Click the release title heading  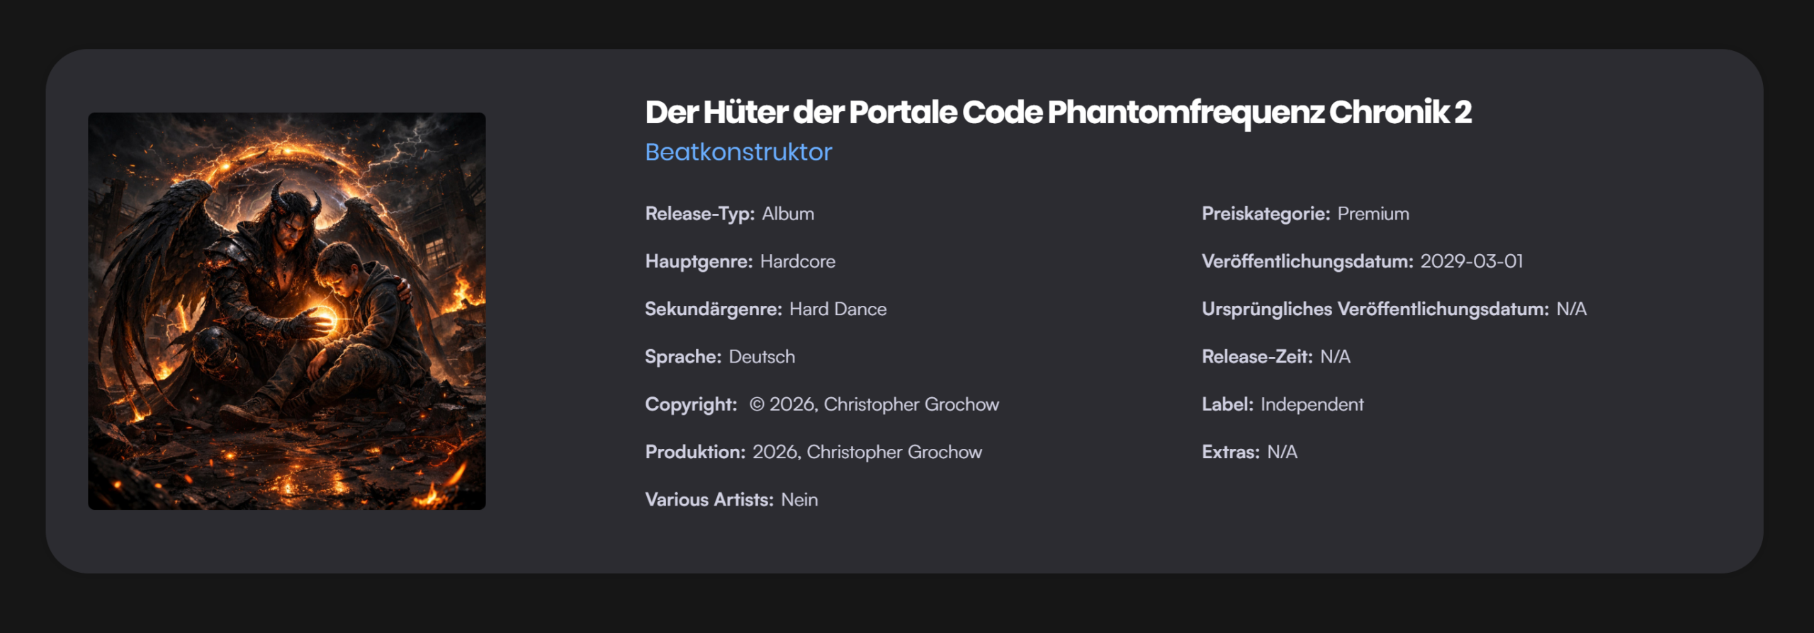pyautogui.click(x=1058, y=112)
